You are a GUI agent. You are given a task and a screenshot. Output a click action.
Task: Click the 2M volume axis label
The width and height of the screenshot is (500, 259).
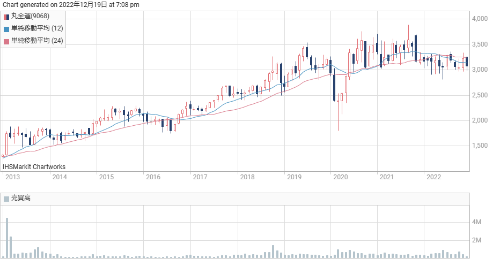tap(477, 240)
